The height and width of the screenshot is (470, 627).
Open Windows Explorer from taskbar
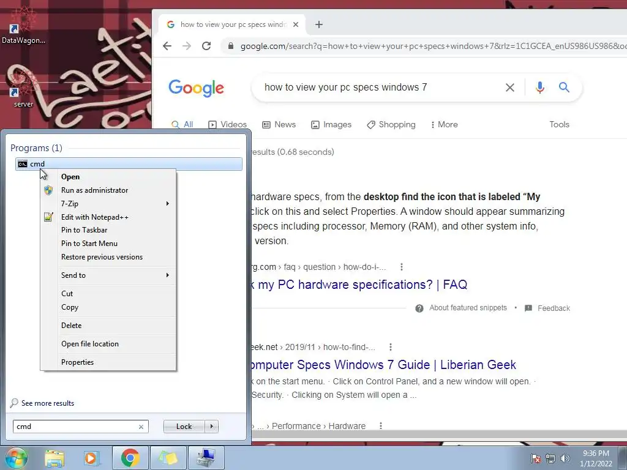tap(54, 458)
